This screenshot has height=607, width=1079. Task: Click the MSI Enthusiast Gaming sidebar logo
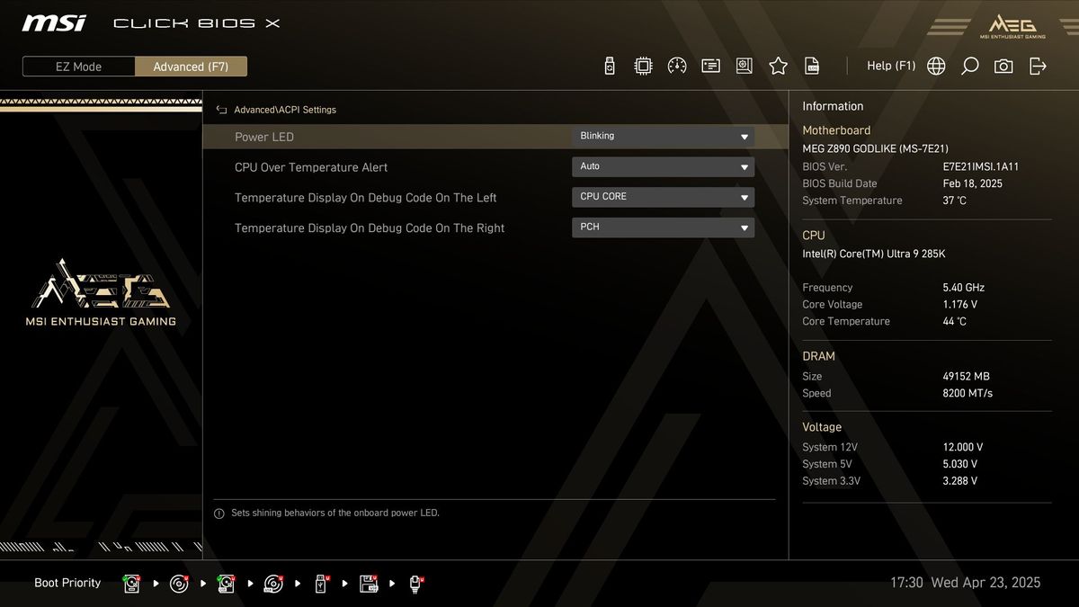(x=101, y=292)
